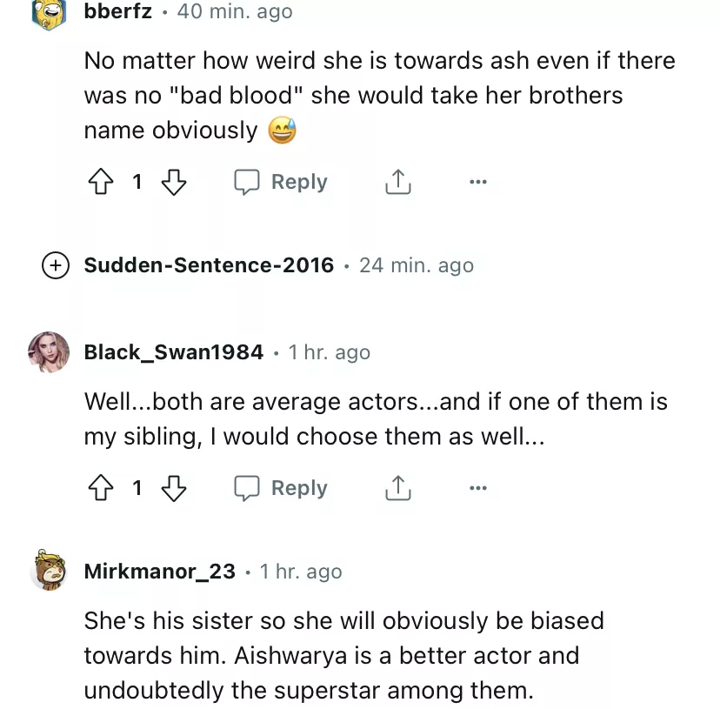Downvote Black_Swan1984's comment
Screen dimensions: 720x709
(x=174, y=489)
